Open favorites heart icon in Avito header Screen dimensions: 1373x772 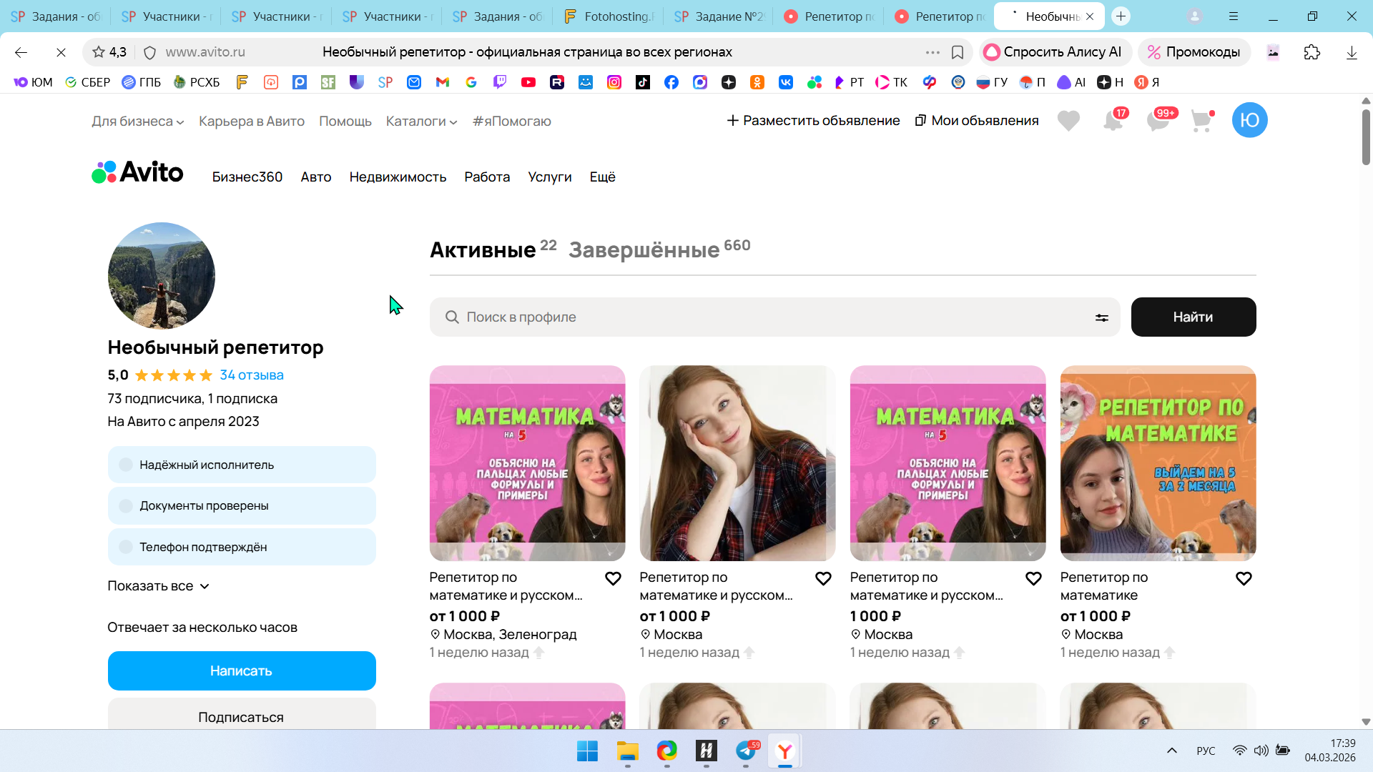click(x=1068, y=121)
